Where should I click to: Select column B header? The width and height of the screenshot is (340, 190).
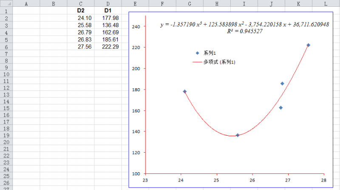(54, 3)
